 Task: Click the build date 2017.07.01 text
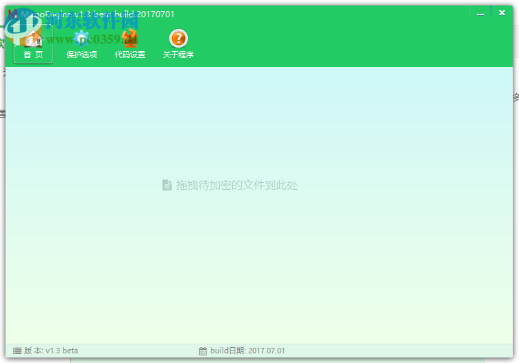click(x=267, y=351)
